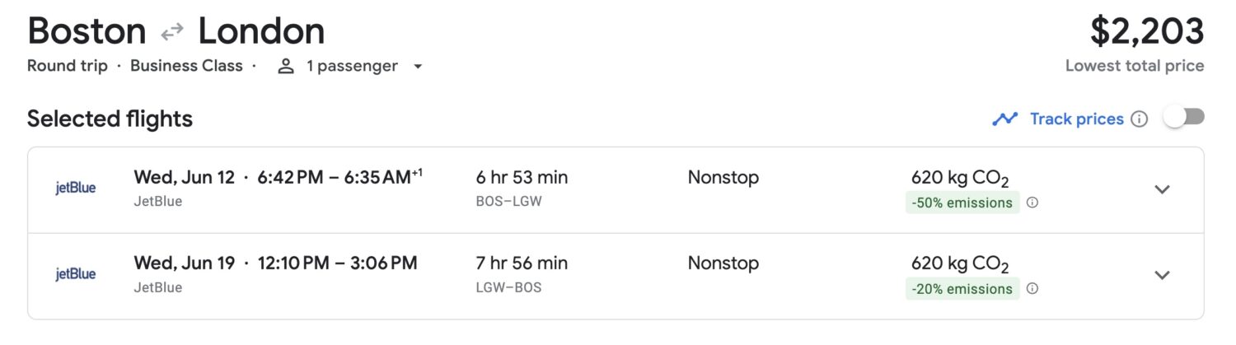
Task: Enable the Track prices toggle switch
Action: point(1183,118)
